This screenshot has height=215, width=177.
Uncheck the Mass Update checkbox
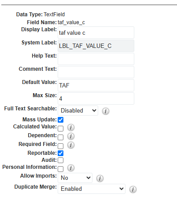click(x=61, y=120)
